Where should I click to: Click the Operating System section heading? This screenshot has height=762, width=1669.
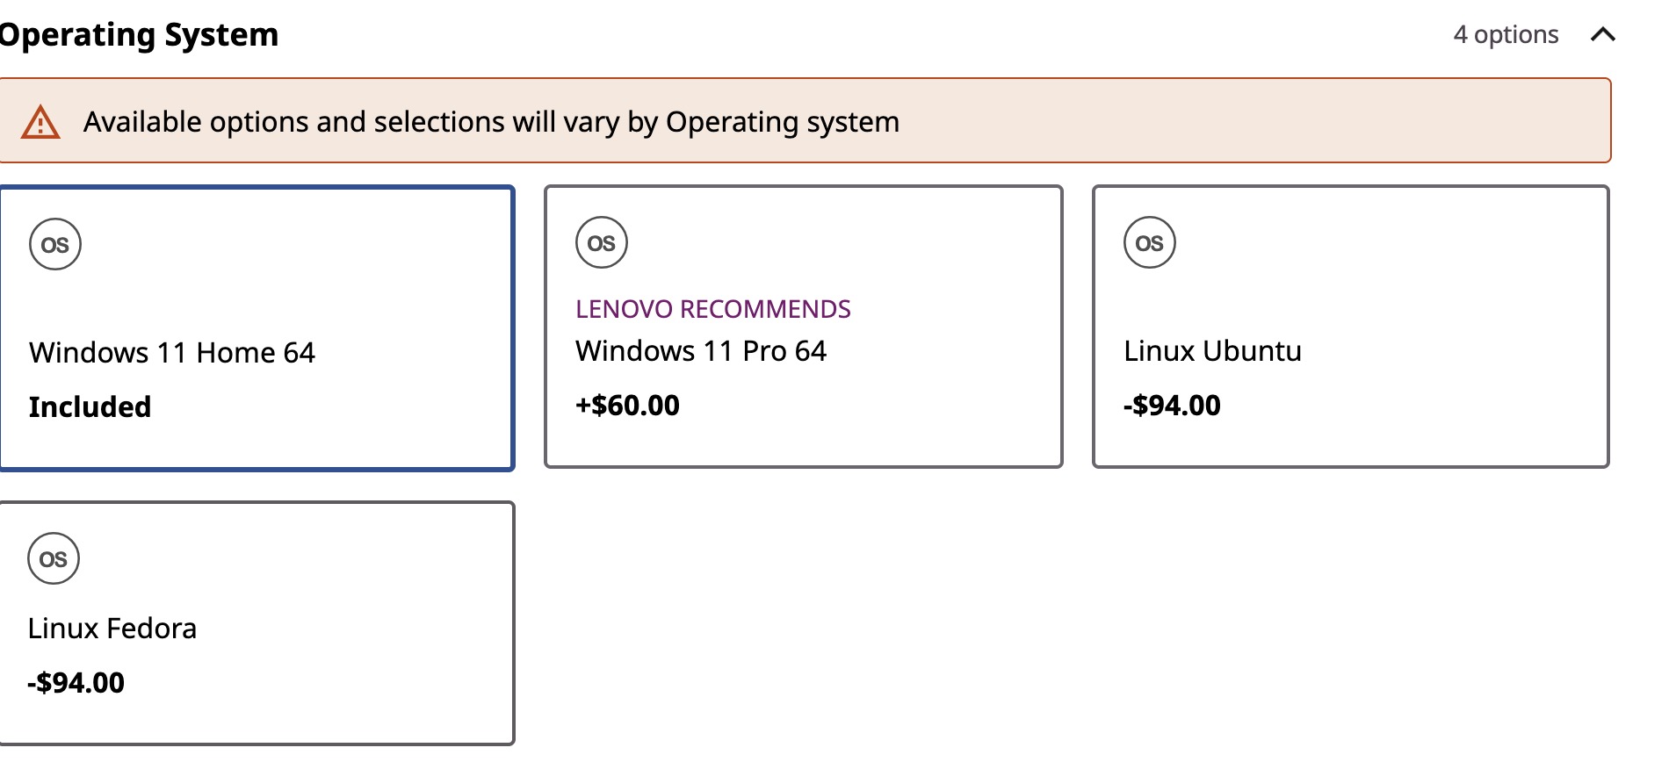(x=138, y=34)
